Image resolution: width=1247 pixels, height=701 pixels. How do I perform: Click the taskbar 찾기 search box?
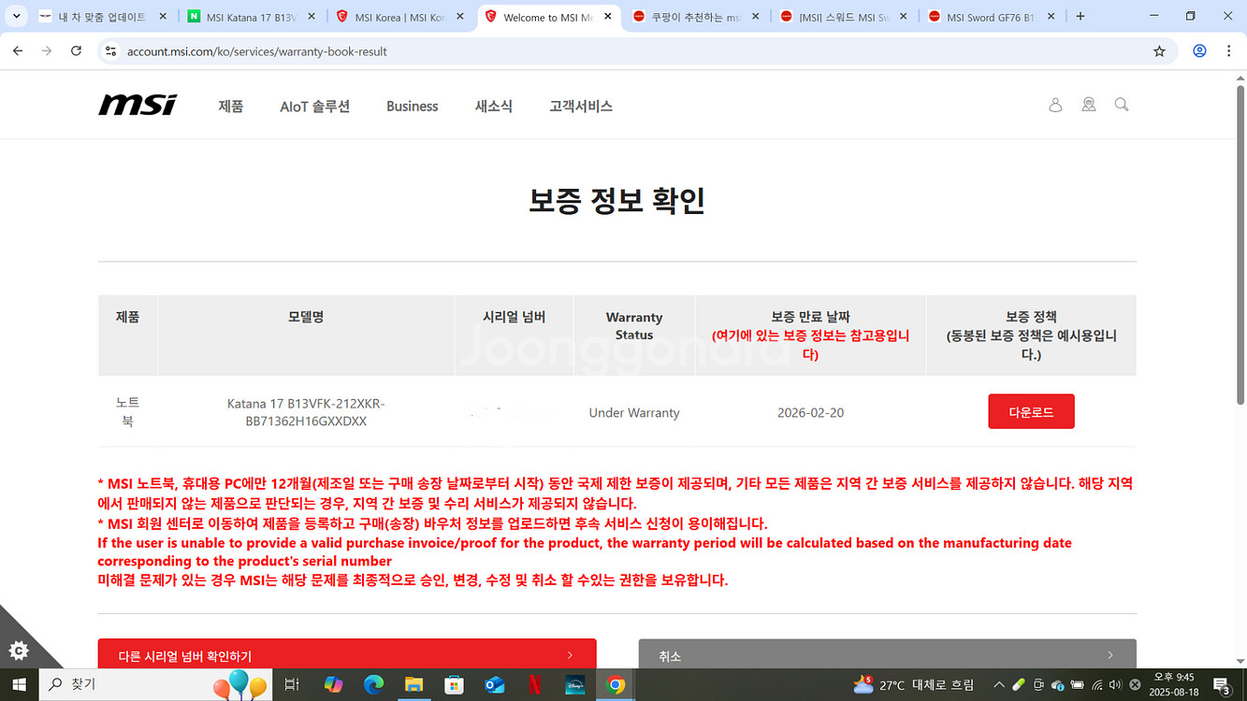click(x=155, y=685)
